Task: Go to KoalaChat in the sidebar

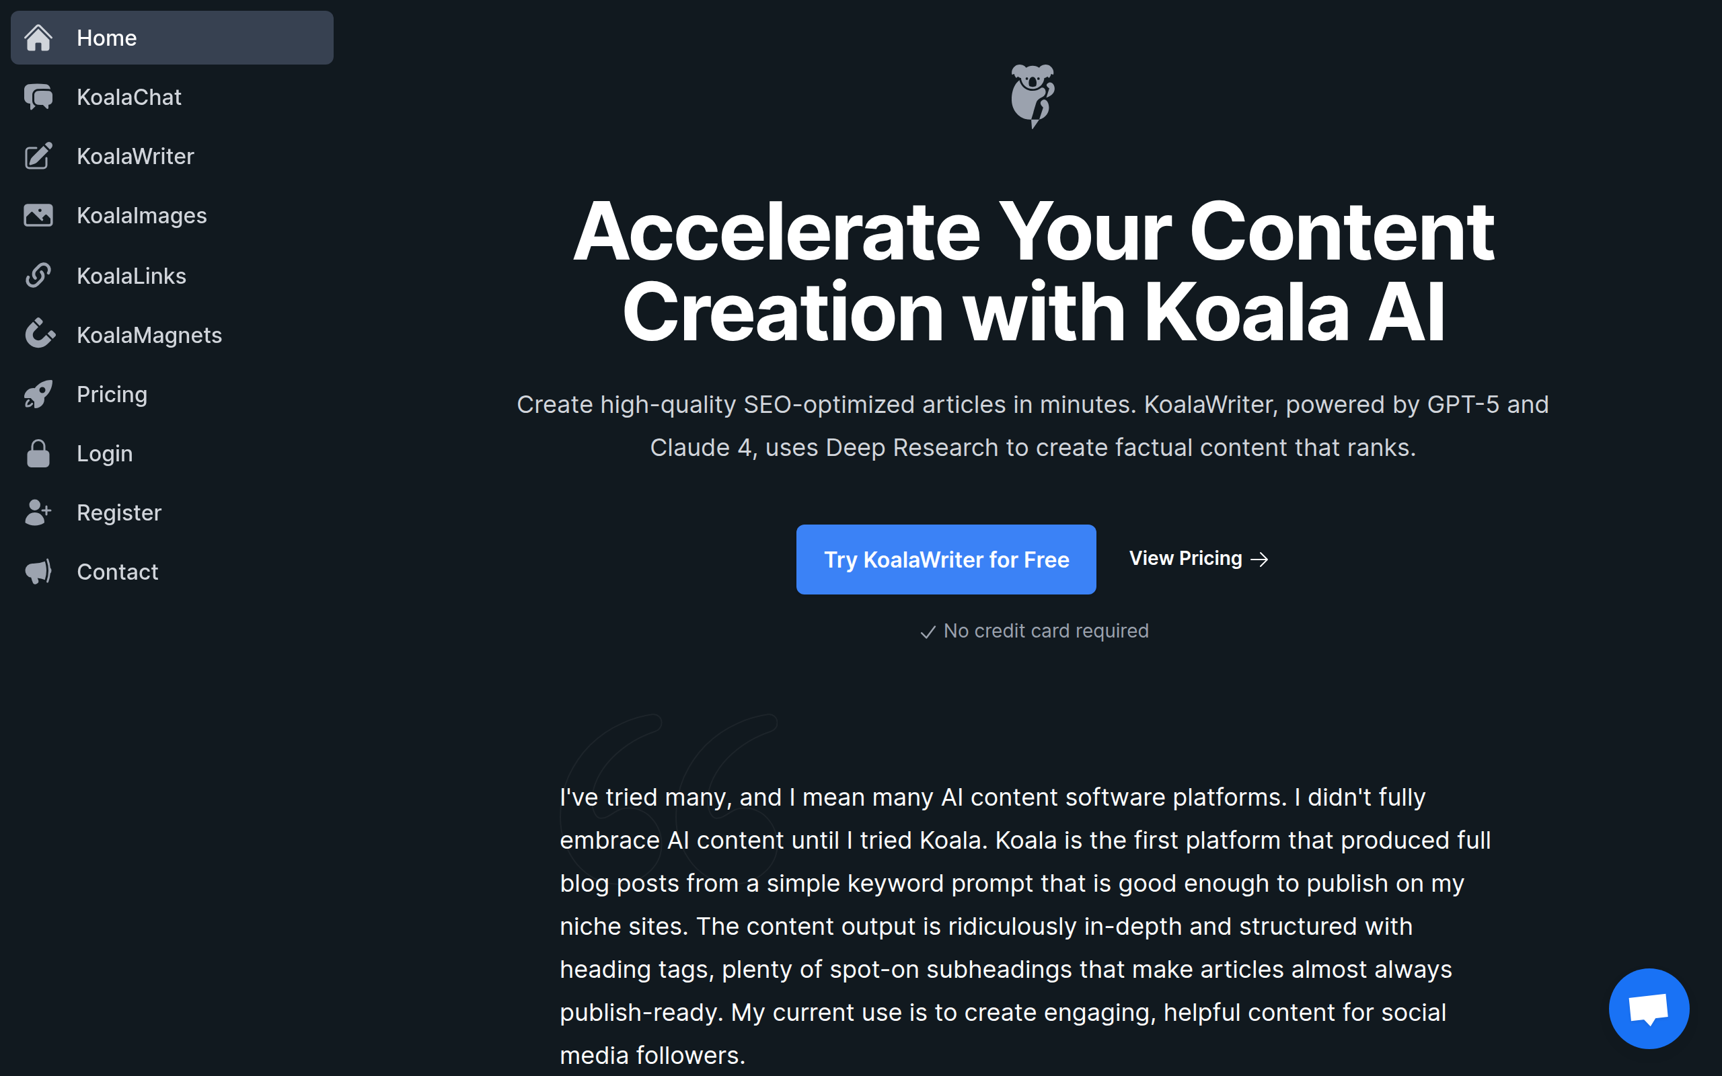Action: [x=128, y=97]
